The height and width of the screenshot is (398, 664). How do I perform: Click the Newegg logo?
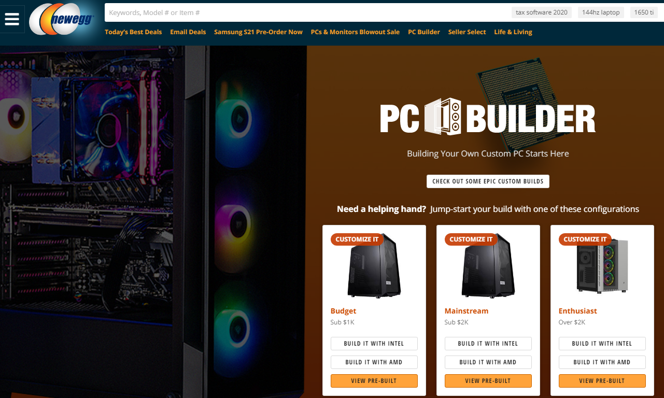click(x=62, y=21)
